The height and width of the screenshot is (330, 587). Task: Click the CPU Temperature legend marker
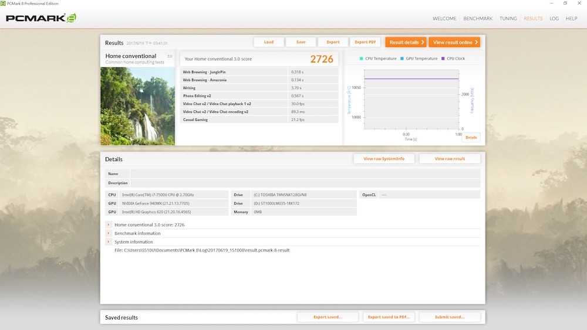362,59
